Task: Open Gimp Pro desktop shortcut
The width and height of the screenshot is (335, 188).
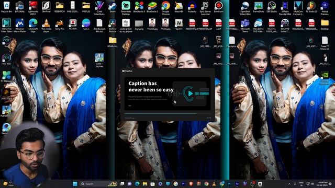Action: pyautogui.click(x=59, y=25)
